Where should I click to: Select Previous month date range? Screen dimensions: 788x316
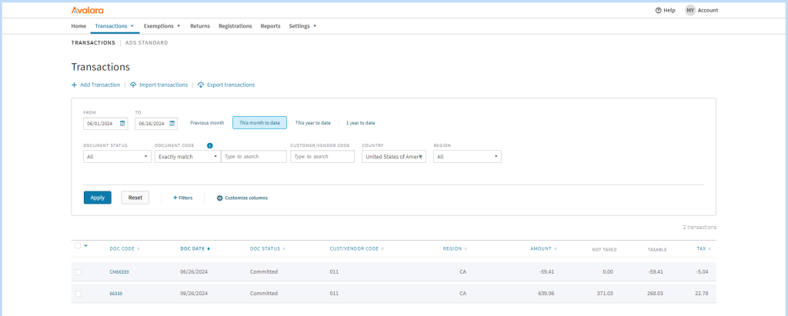coord(207,122)
